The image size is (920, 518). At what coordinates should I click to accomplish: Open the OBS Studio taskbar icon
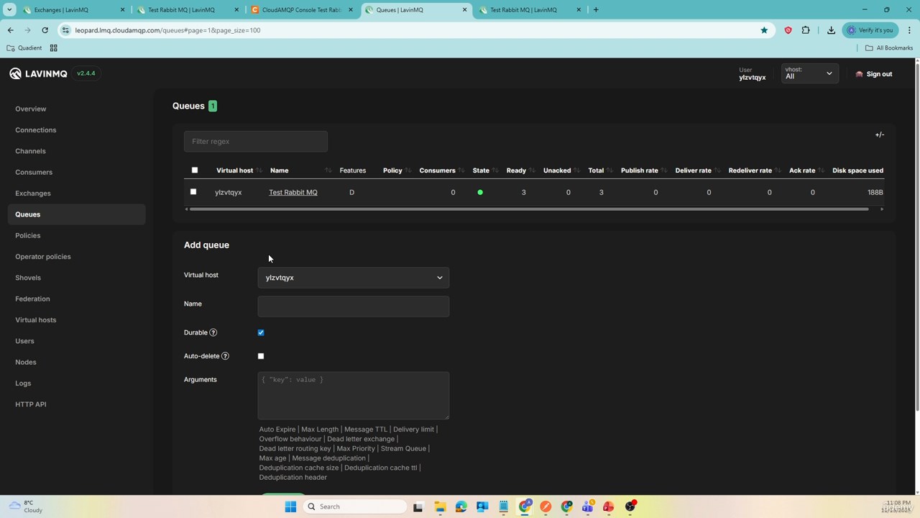click(x=630, y=506)
